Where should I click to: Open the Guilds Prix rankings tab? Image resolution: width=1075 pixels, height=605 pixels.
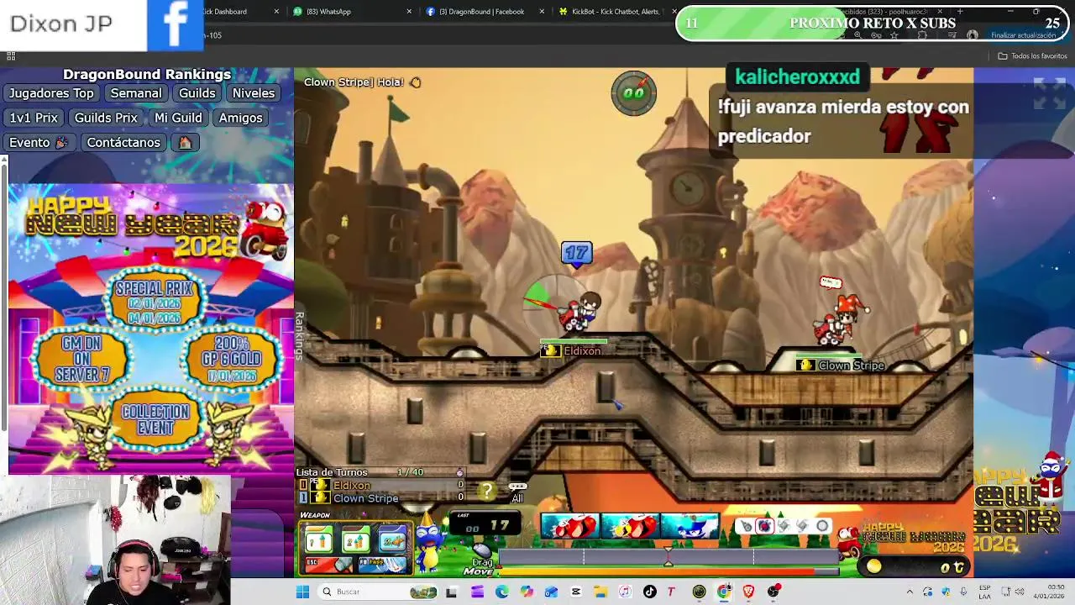pyautogui.click(x=106, y=118)
